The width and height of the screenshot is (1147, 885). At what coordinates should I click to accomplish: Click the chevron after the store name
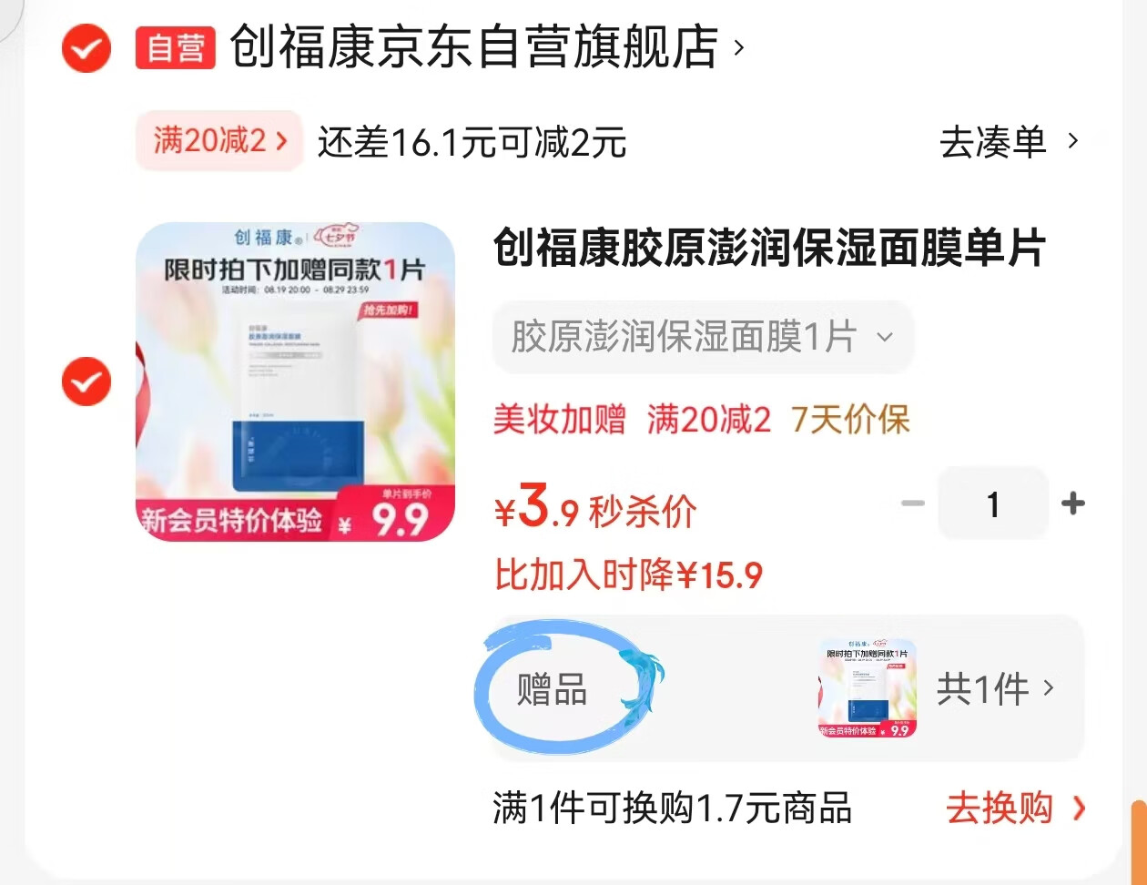pos(739,46)
